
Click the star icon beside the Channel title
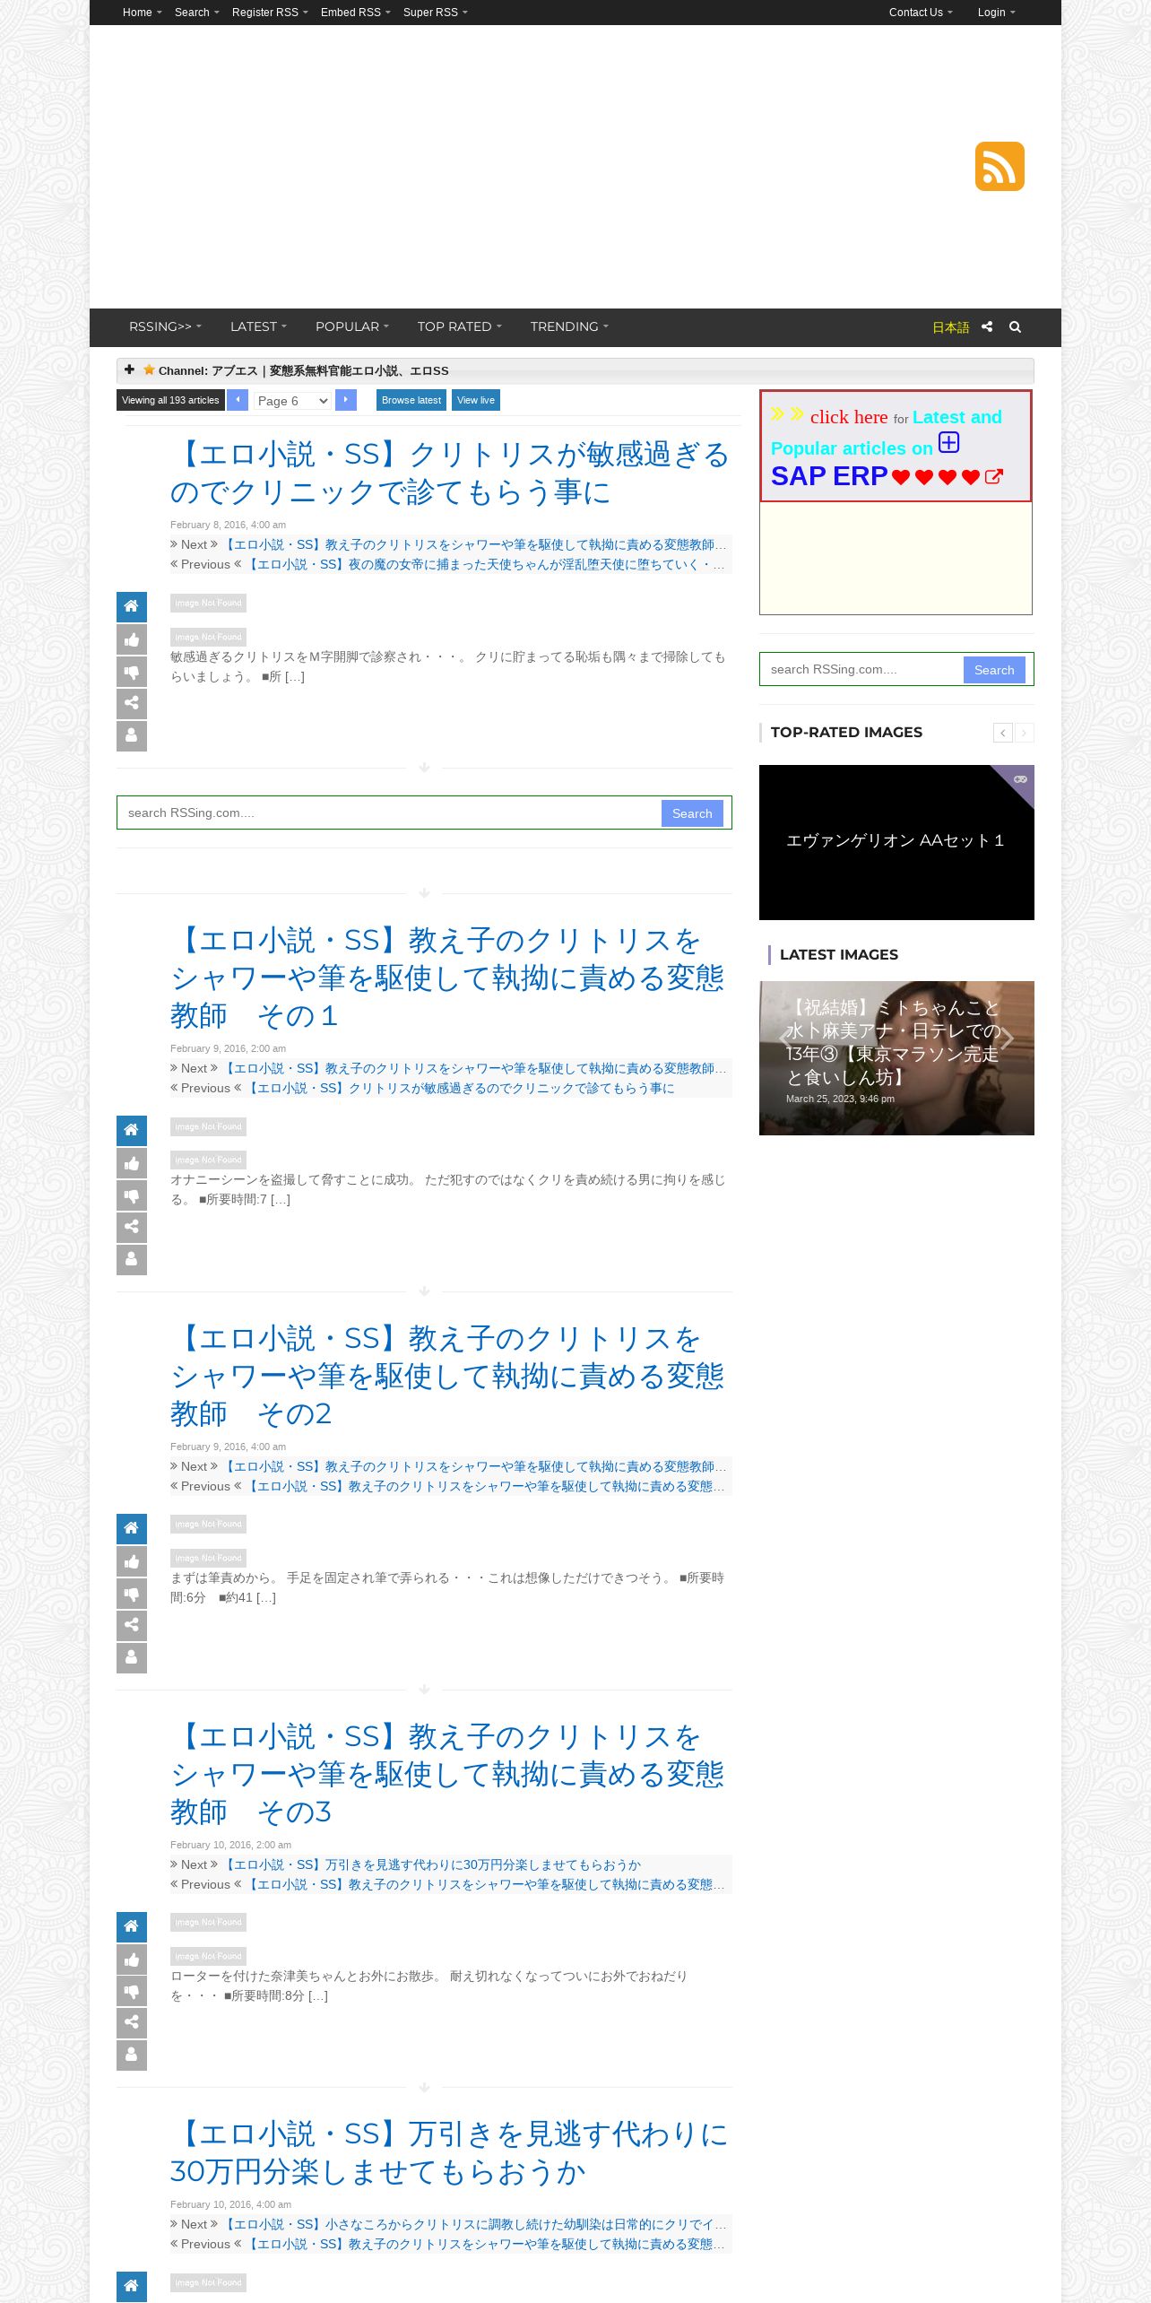[149, 369]
